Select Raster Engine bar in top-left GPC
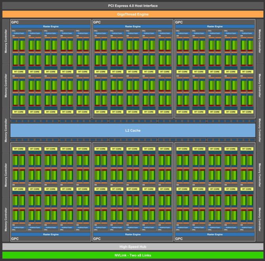Screen dimensions: 265x261 (x=51, y=26)
